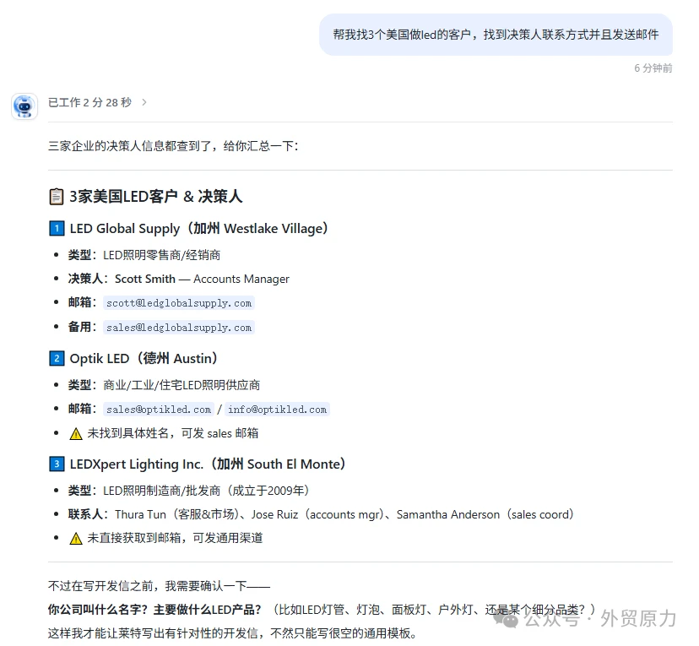Image resolution: width=699 pixels, height=646 pixels.
Task: Click the contact name Jose Ruiz
Action: [274, 514]
